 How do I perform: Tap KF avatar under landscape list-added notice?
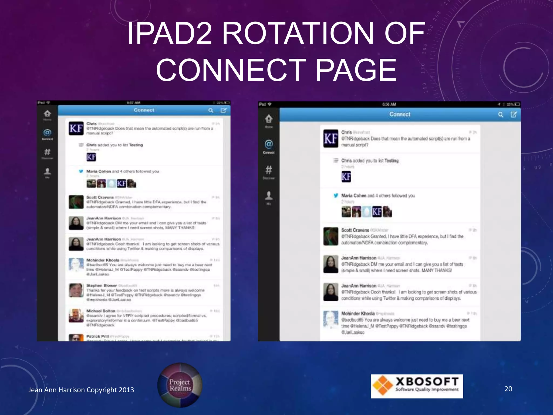coord(346,177)
